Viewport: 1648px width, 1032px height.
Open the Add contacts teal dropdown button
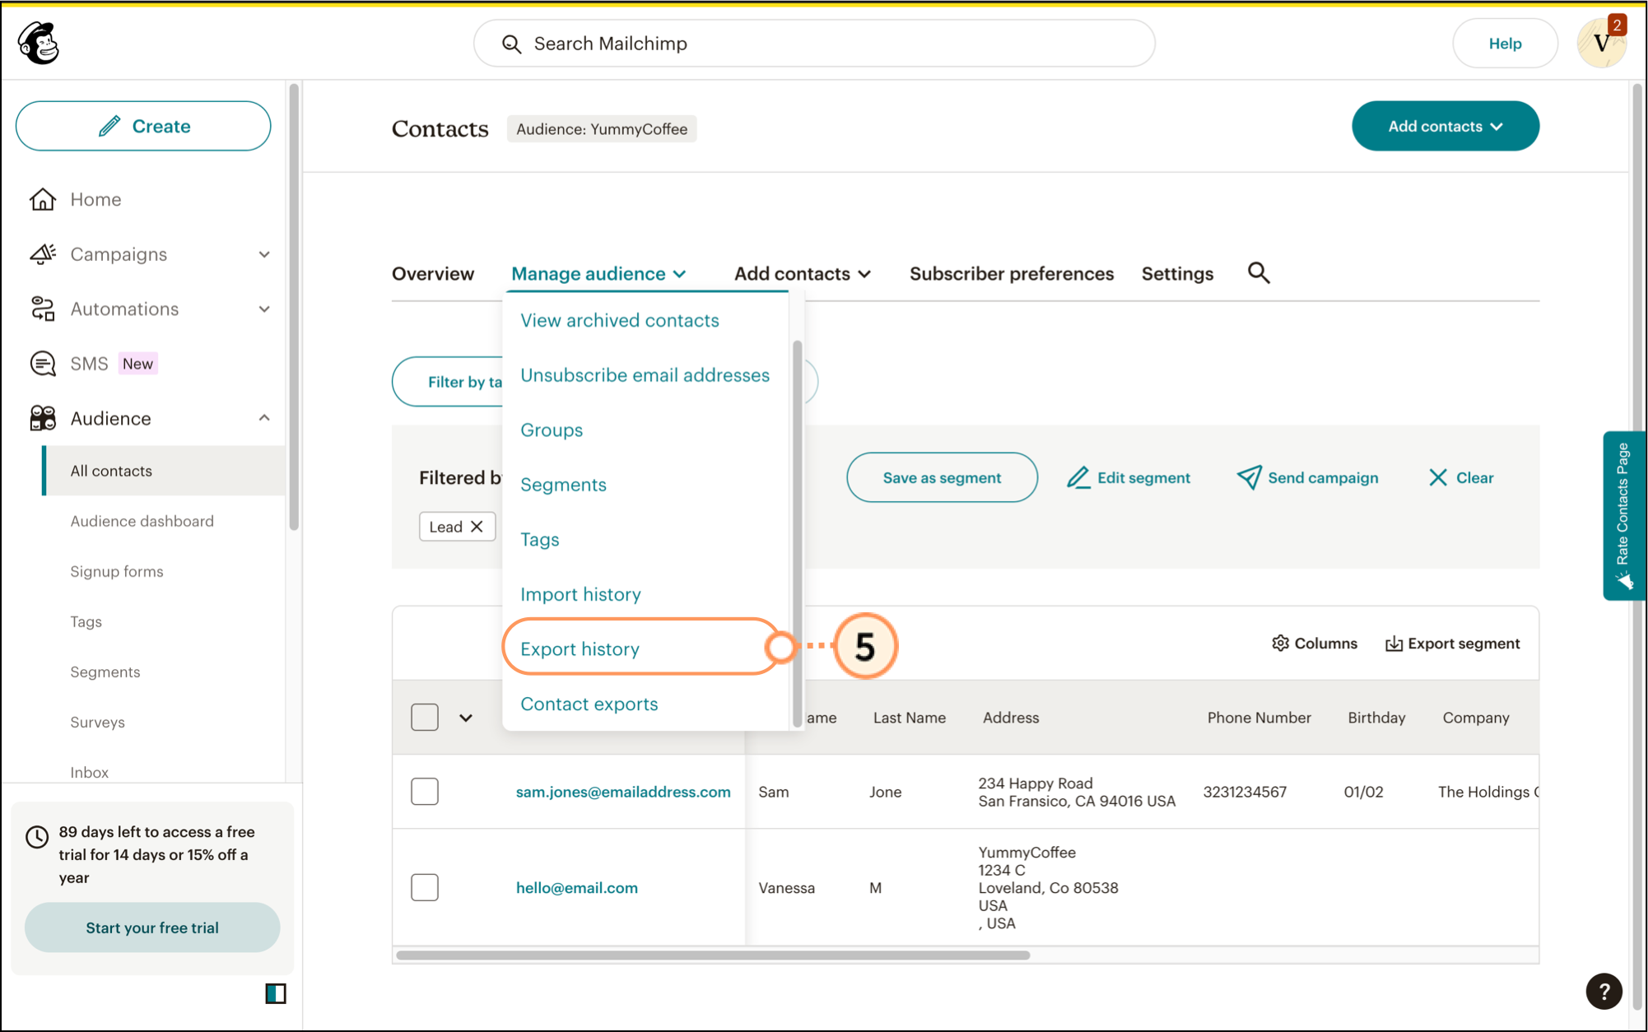point(1445,126)
